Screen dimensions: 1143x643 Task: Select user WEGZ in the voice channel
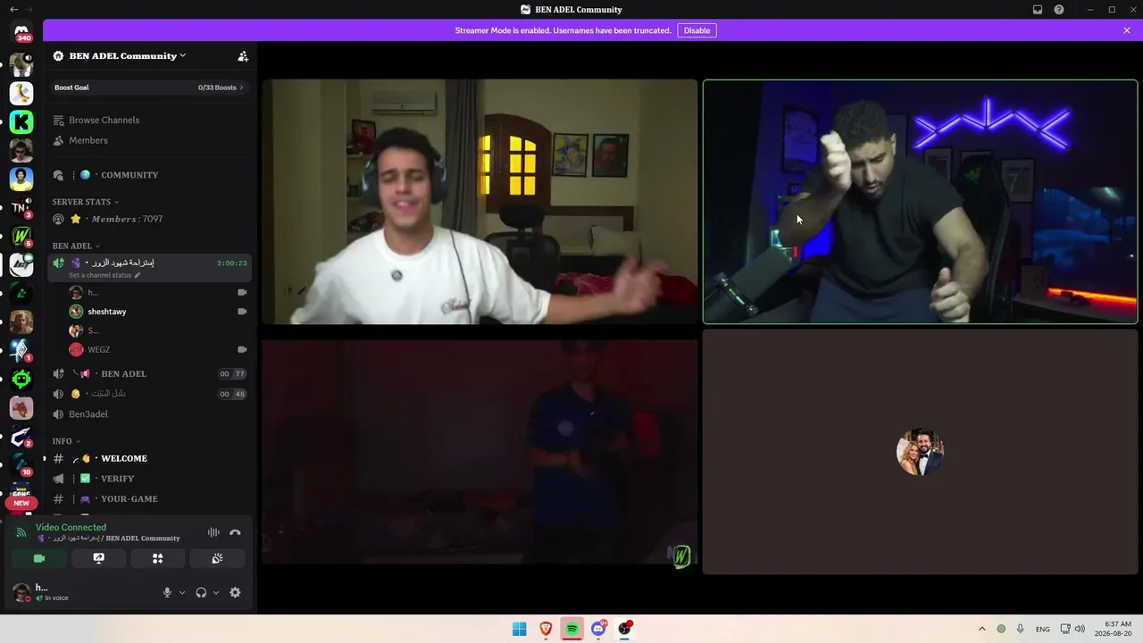tap(98, 350)
